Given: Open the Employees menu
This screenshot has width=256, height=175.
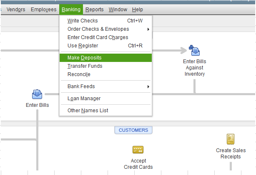Looking at the screenshot, I should [x=43, y=10].
